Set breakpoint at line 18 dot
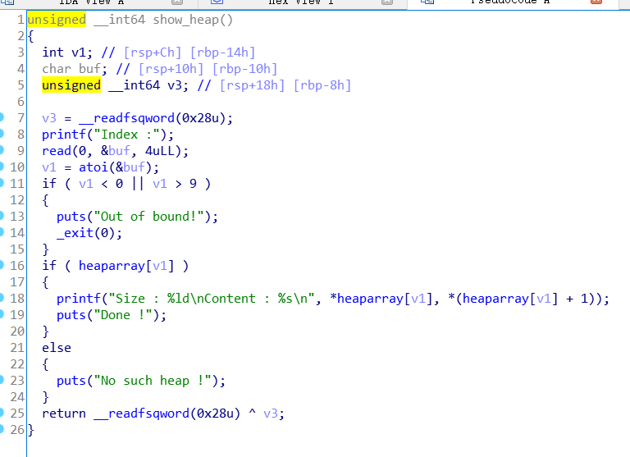 pyautogui.click(x=4, y=299)
